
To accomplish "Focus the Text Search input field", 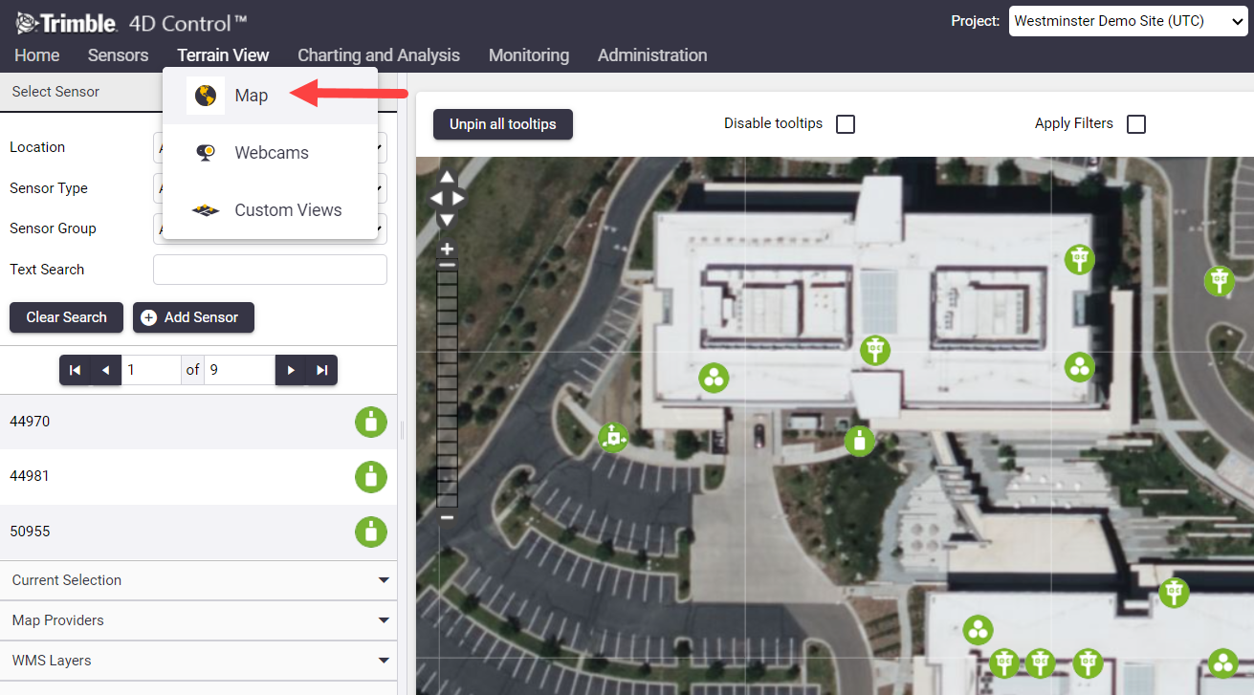I will click(x=270, y=270).
